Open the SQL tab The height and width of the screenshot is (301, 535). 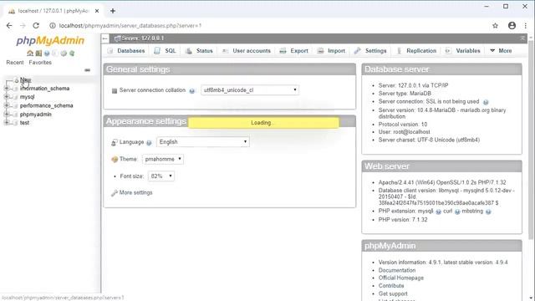pos(166,50)
